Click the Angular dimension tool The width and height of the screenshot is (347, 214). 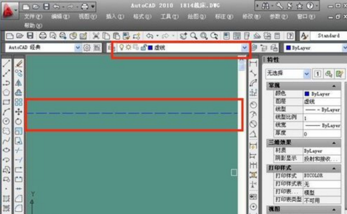[254, 134]
